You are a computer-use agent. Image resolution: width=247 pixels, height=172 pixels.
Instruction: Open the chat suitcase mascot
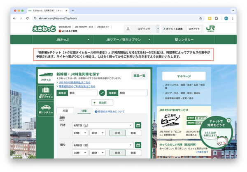click(222, 140)
